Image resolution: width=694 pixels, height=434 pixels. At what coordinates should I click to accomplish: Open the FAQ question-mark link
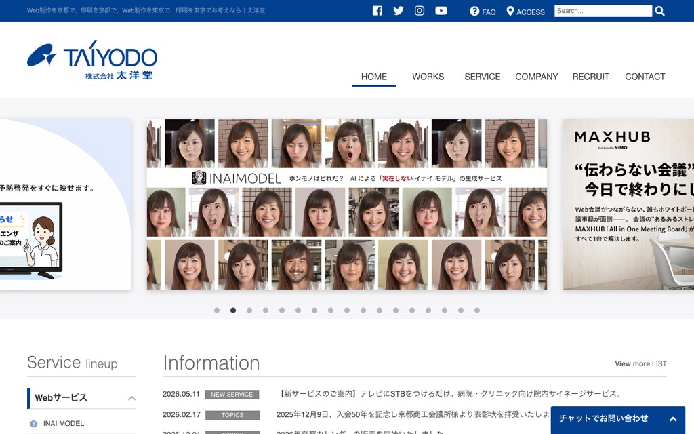pyautogui.click(x=483, y=12)
